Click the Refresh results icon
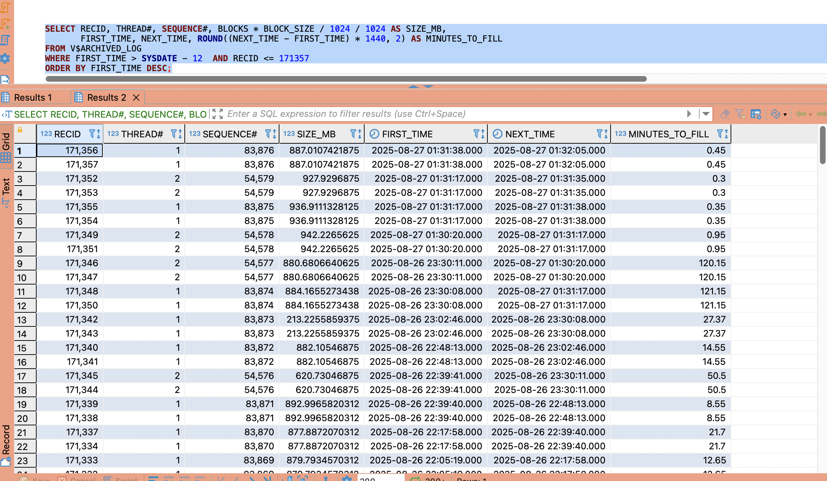Screen dimensions: 827x481 [775, 114]
